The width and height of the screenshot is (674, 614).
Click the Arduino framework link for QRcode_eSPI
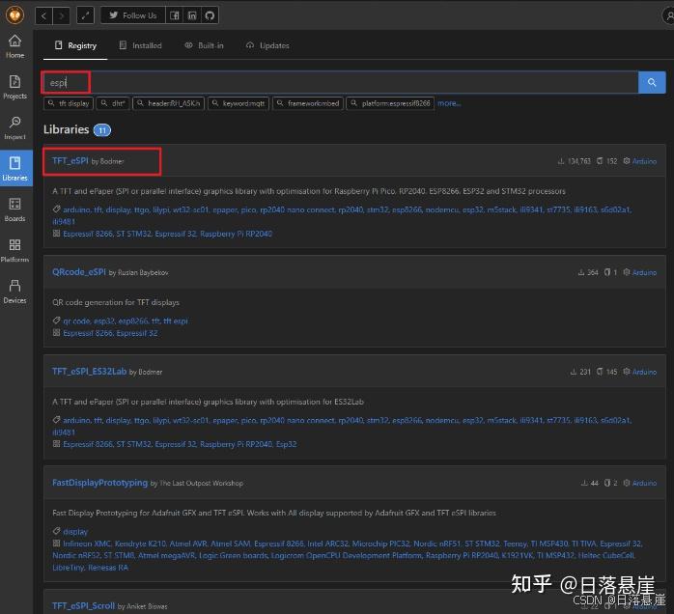(644, 273)
